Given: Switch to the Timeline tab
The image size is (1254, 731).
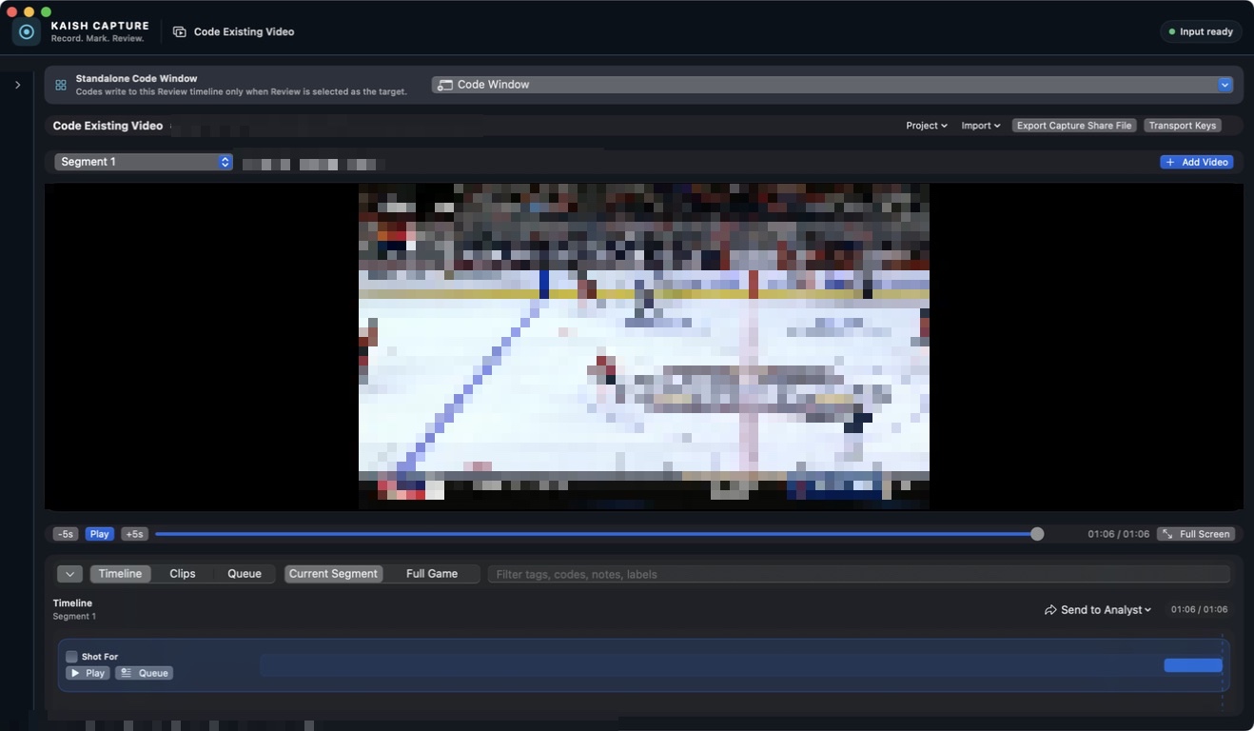Looking at the screenshot, I should tap(120, 574).
